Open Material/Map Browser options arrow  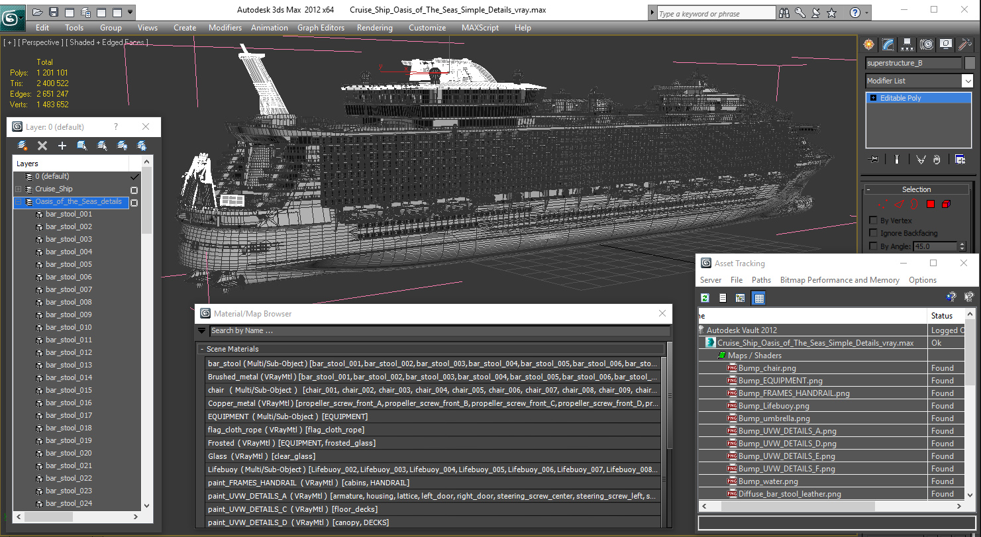tap(201, 330)
